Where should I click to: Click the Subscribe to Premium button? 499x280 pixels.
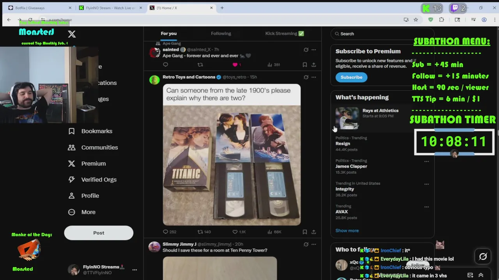tap(351, 77)
